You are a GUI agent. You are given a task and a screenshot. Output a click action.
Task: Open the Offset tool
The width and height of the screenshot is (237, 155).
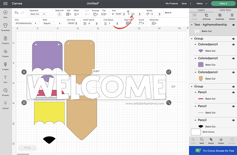[x=76, y=14]
